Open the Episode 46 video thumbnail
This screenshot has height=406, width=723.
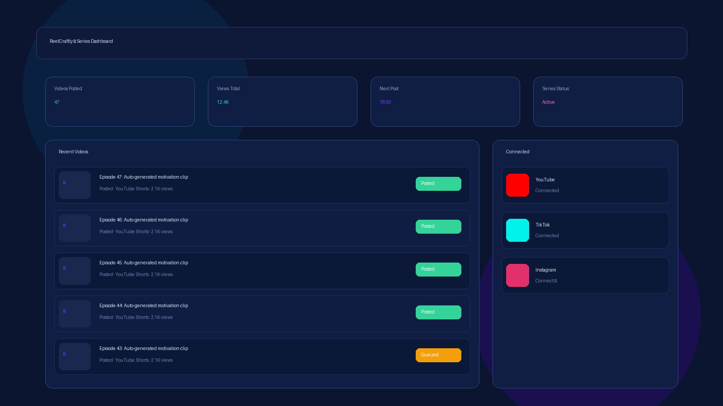tap(75, 228)
